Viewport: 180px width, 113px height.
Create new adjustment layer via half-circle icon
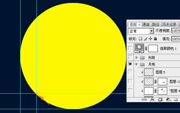(168, 100)
